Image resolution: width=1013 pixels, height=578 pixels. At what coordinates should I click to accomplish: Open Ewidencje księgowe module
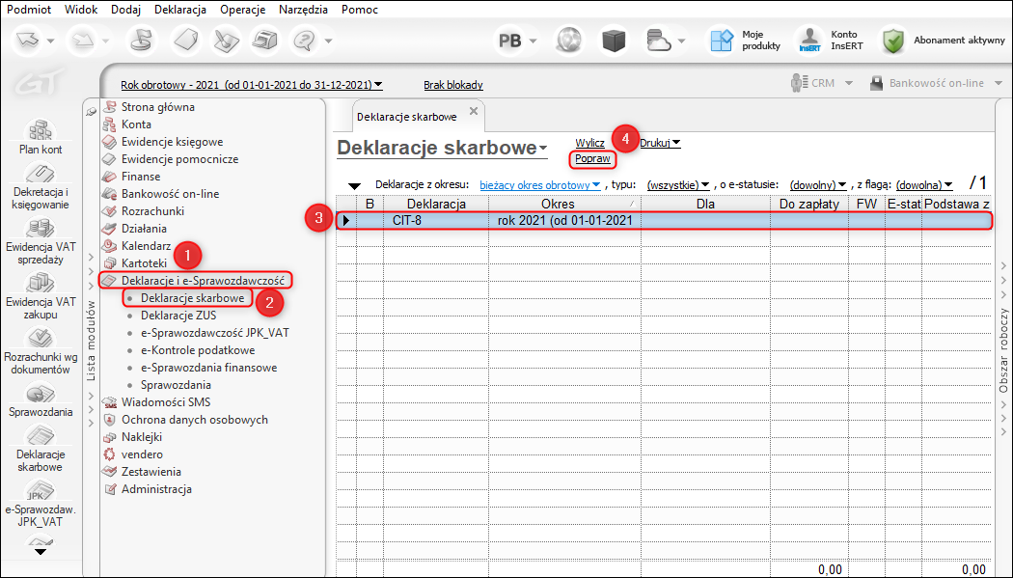163,142
